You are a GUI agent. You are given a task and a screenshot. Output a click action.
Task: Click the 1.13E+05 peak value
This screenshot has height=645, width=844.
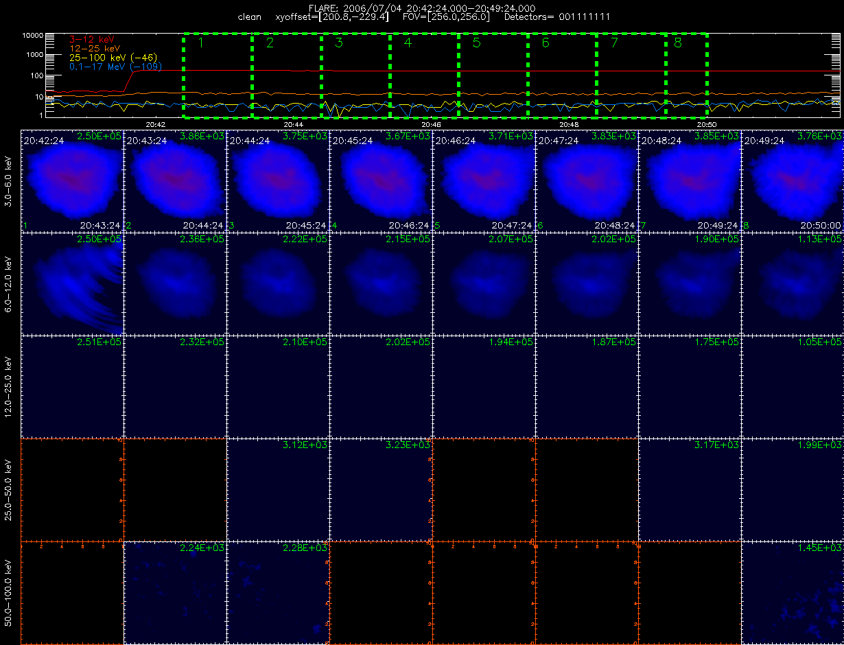(x=820, y=239)
